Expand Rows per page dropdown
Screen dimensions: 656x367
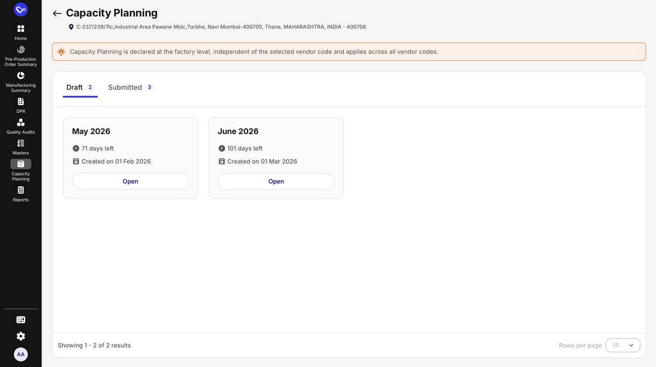[623, 345]
